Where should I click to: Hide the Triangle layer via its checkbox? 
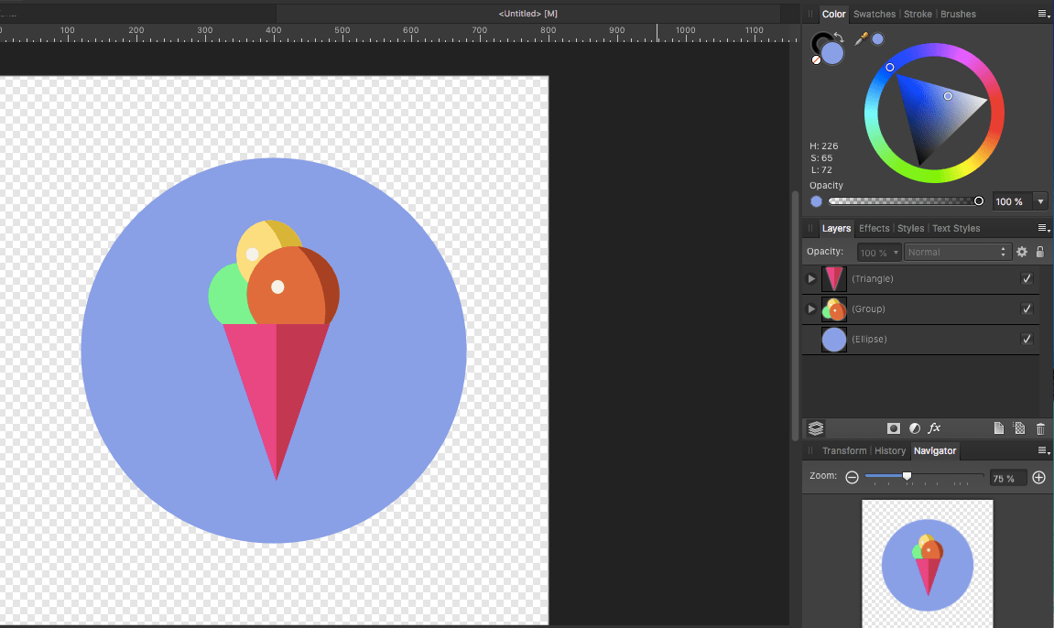point(1027,279)
